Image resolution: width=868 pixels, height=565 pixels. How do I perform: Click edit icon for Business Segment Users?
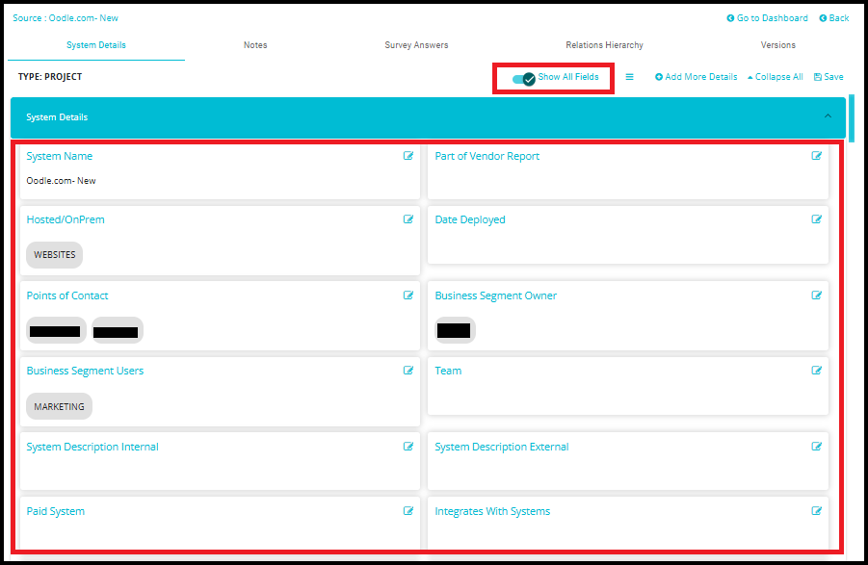pyautogui.click(x=408, y=371)
